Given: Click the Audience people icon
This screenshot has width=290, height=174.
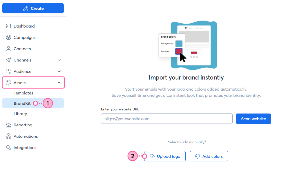Looking at the screenshot, I should coord(8,71).
